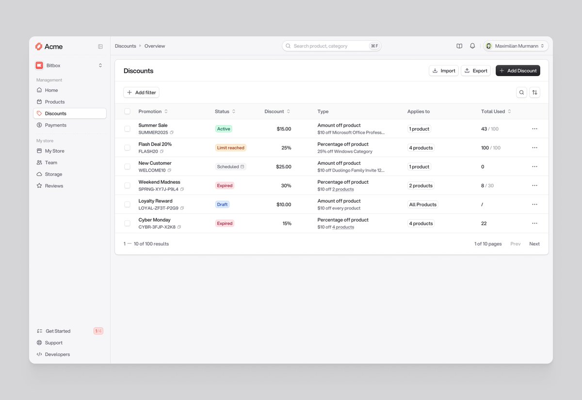Check the Loyalty Reward row checkbox
Screen dimensions: 582x400
[128, 205]
